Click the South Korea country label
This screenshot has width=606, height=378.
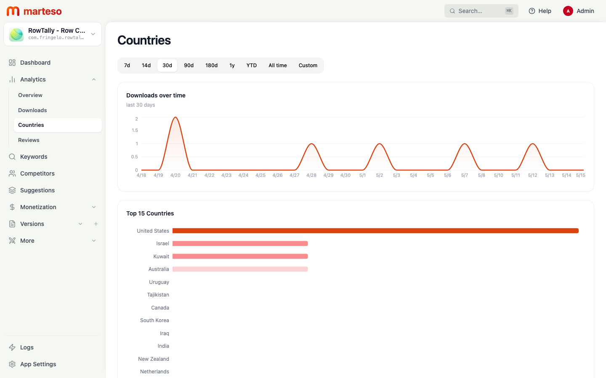tap(154, 320)
